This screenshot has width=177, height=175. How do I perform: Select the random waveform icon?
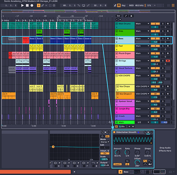click(x=150, y=164)
